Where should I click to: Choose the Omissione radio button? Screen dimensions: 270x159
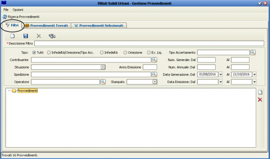125,53
